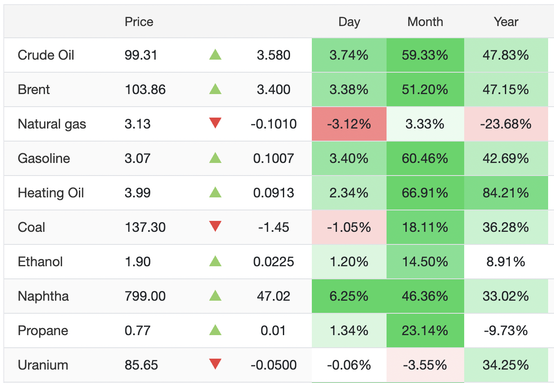Click the dark green 84.21% Year cell
This screenshot has width=554, height=383.
(x=506, y=193)
